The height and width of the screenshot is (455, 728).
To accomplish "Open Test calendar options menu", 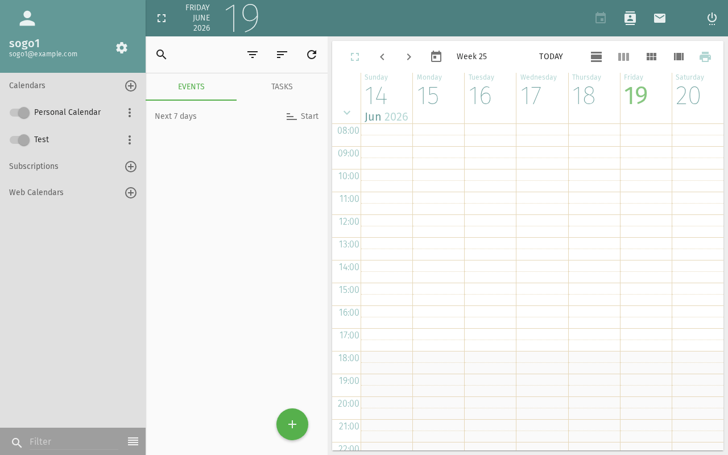I will [x=130, y=140].
